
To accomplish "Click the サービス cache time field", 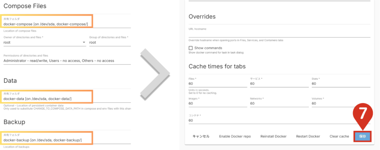I will point(279,84).
